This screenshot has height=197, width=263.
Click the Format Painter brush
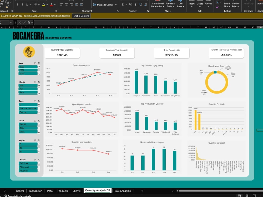point(7,7)
